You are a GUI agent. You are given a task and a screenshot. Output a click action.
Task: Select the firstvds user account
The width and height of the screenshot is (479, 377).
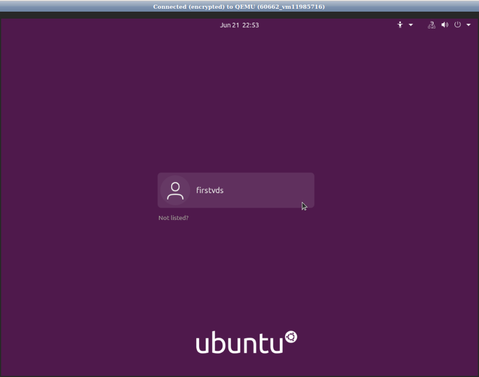[236, 190]
